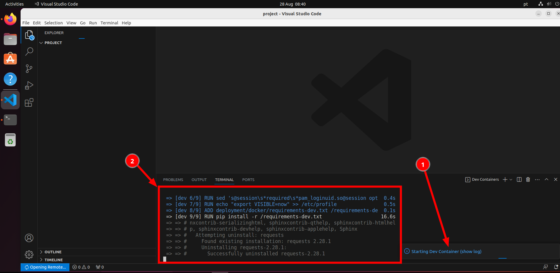Open the Source Control view icon
Viewport: 560px width, 273px height.
tap(29, 68)
